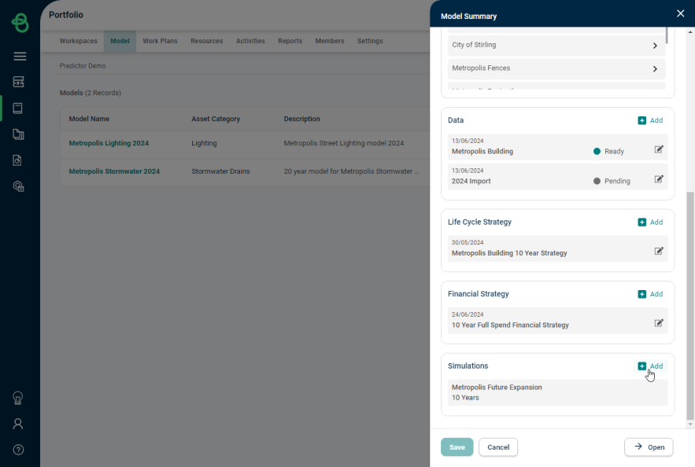Switch to the Work Plans tab
This screenshot has width=695, height=467.
point(160,41)
